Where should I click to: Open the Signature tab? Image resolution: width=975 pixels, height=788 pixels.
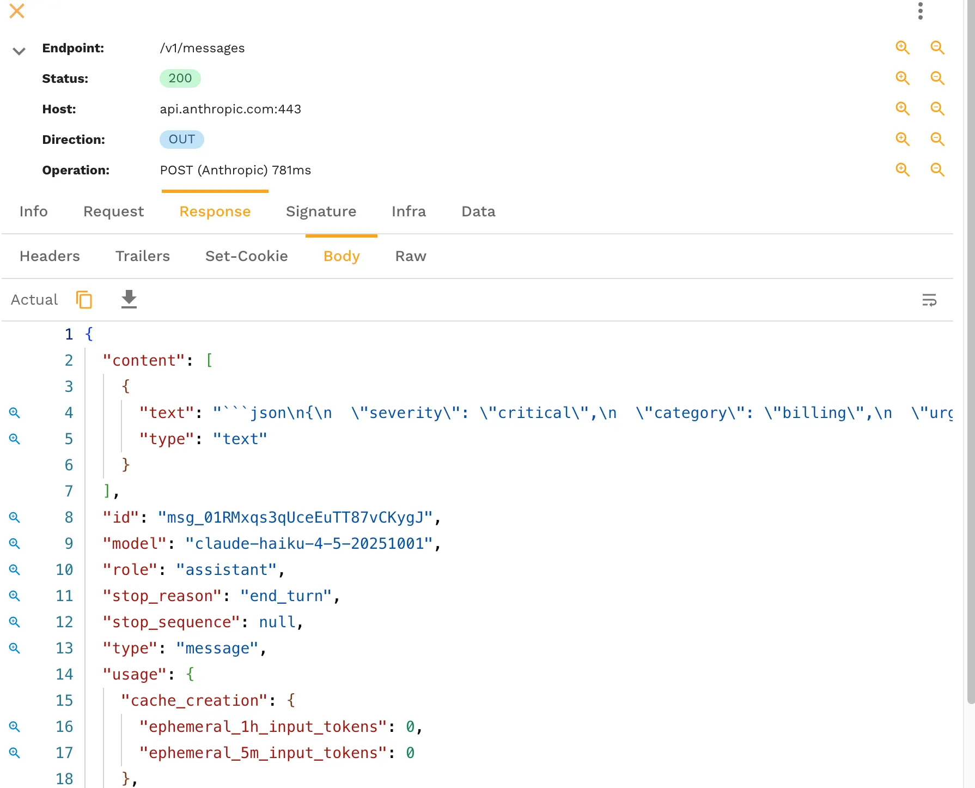tap(321, 211)
